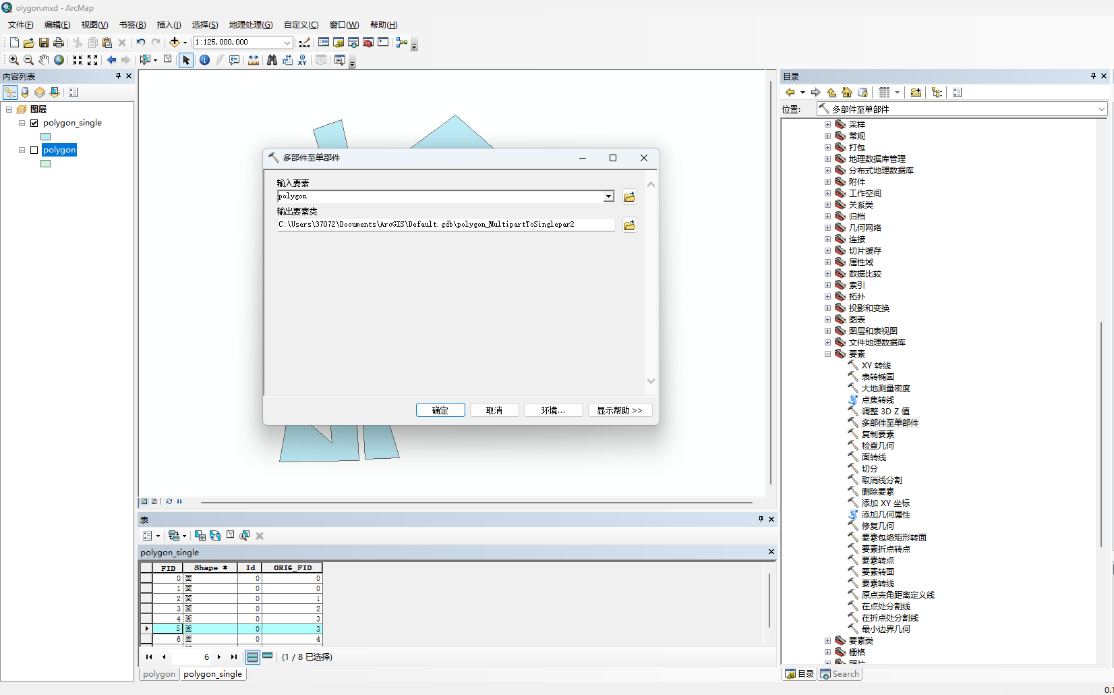Select the Identify tool

tap(204, 60)
